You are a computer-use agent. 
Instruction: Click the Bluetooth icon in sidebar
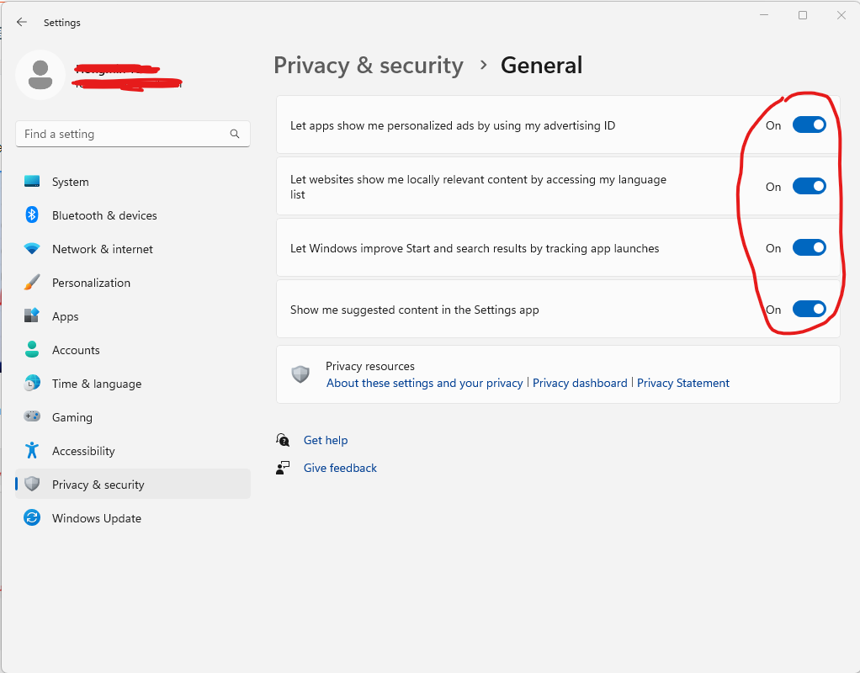click(x=32, y=215)
